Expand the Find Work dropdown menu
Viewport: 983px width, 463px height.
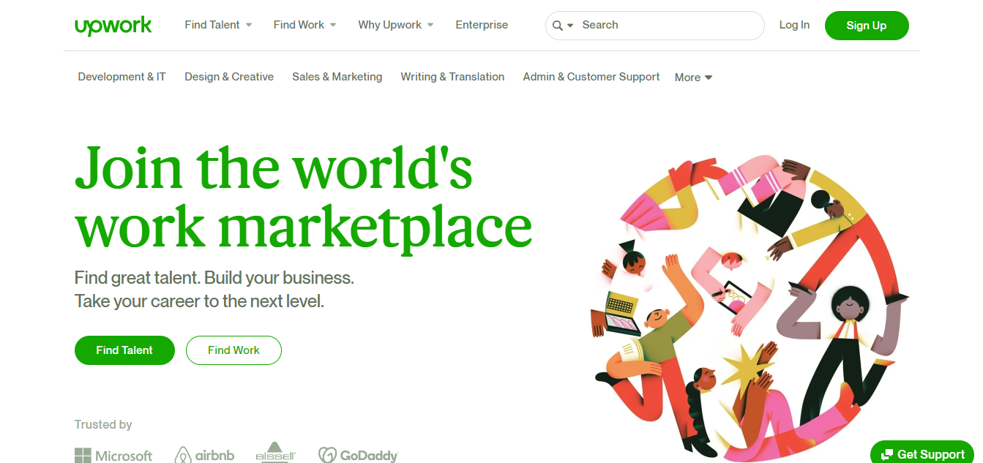click(x=304, y=25)
